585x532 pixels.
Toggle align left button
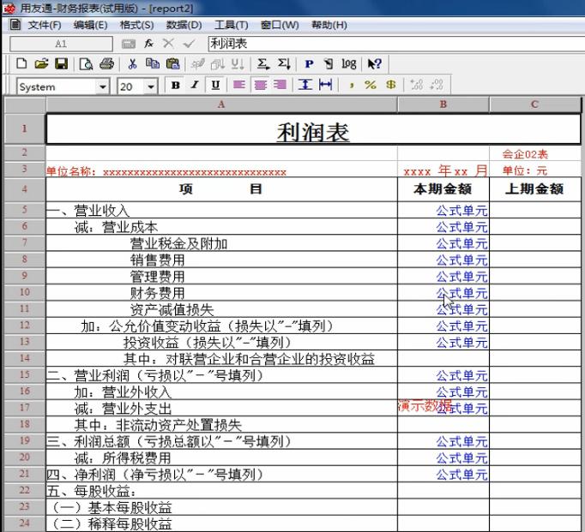[x=238, y=86]
